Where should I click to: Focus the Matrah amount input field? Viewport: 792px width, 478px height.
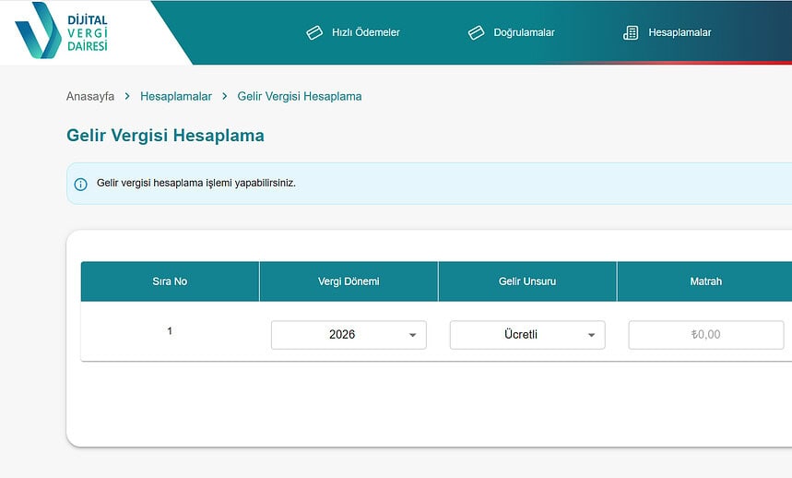point(705,335)
